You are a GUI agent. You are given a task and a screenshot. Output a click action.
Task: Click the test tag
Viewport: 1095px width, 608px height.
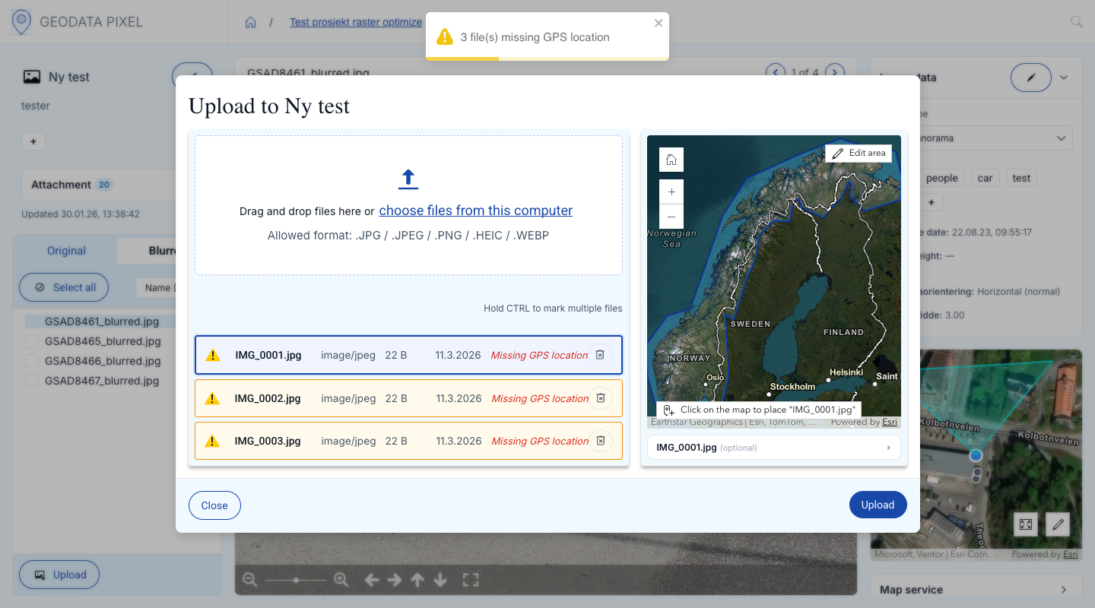1021,178
